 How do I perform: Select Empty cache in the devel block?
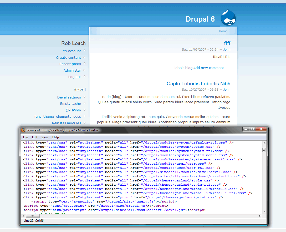coord(70,104)
